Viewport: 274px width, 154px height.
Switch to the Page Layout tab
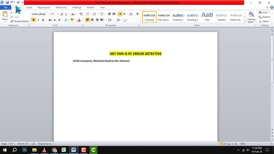(44, 8)
